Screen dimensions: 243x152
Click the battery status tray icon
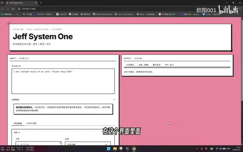click(226, 149)
